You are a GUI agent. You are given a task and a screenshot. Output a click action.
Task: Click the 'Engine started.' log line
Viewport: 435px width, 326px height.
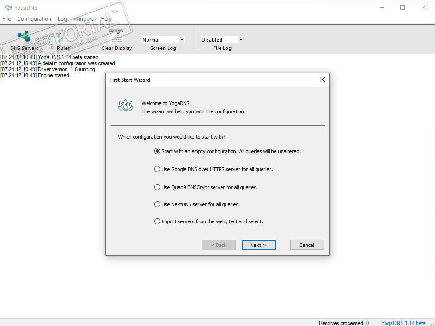36,75
